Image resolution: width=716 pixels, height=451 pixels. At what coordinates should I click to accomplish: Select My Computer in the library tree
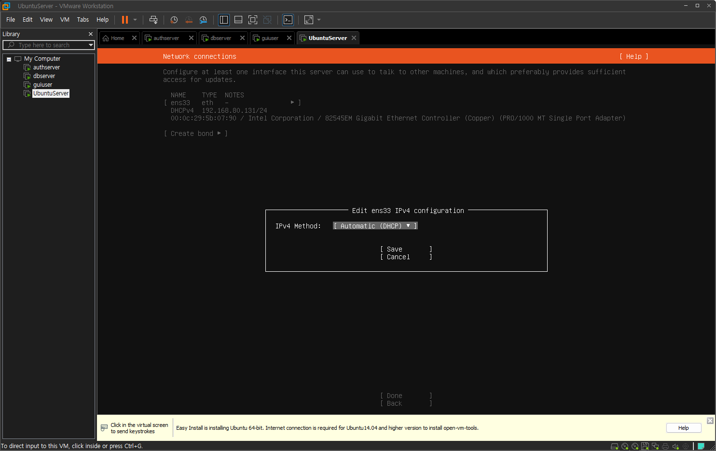42,59
